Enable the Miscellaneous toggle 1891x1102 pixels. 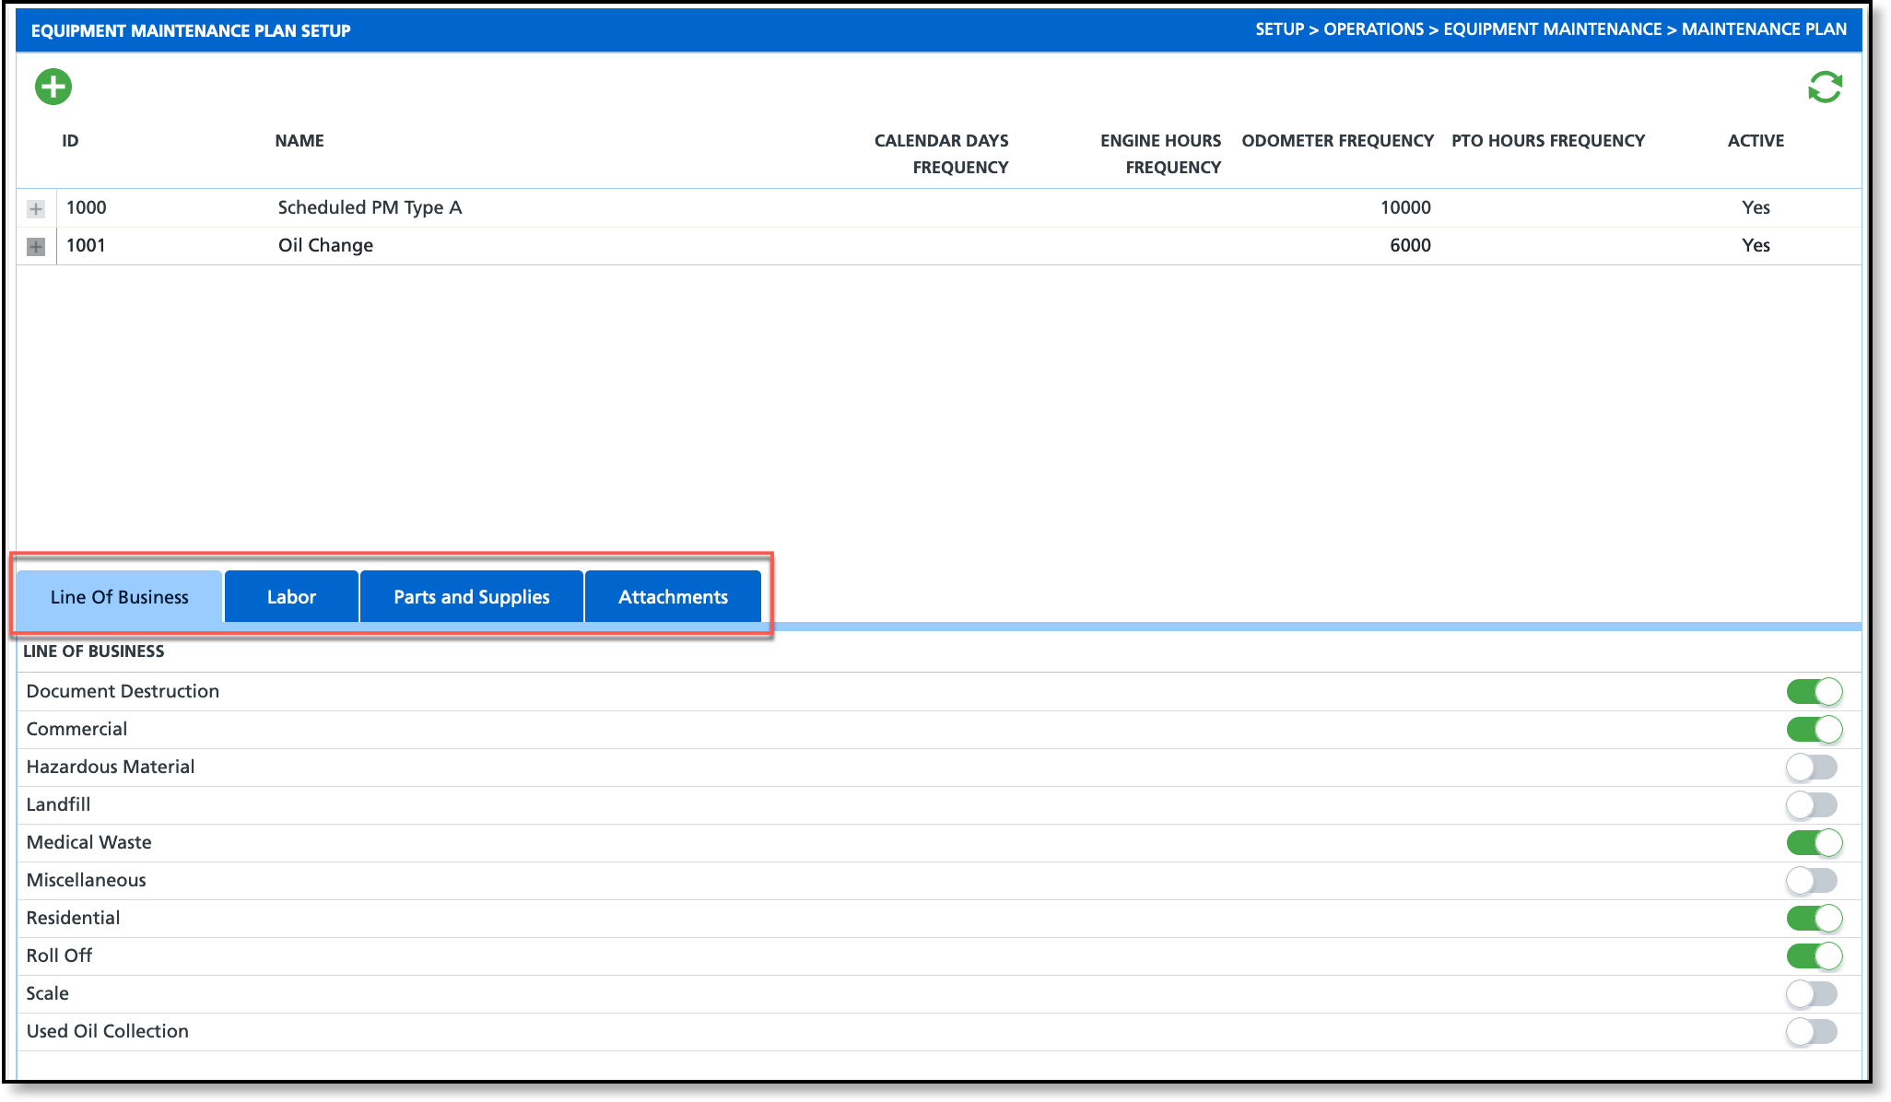click(x=1811, y=881)
